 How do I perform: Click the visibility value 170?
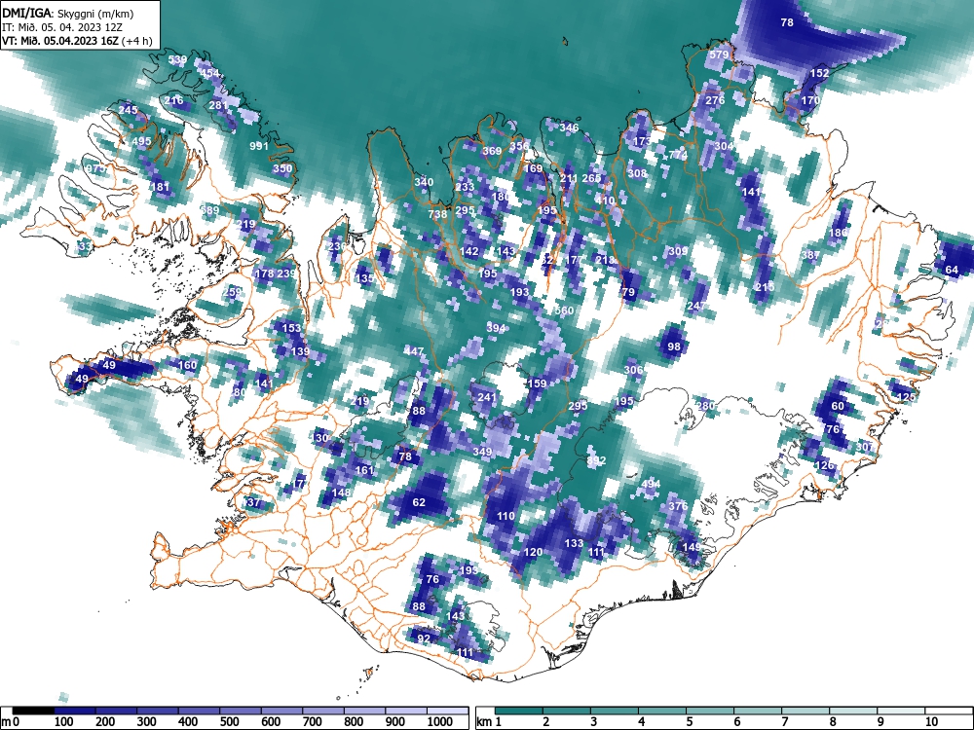(x=810, y=100)
